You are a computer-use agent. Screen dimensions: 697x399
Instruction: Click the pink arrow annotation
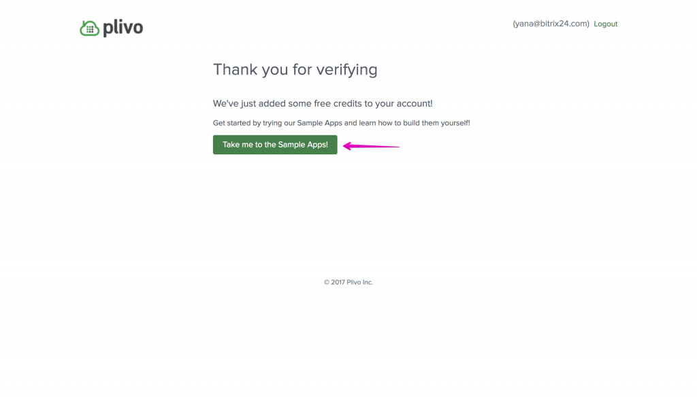[371, 146]
